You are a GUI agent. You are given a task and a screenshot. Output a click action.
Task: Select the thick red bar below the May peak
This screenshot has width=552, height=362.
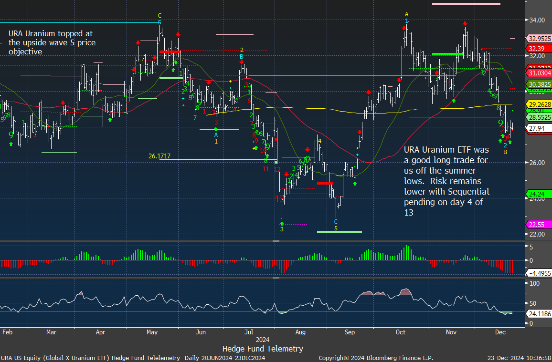point(169,52)
